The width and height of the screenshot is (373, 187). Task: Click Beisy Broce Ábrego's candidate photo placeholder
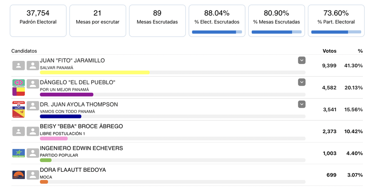point(33,131)
